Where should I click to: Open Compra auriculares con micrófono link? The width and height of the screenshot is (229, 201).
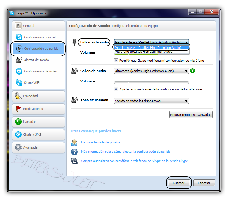click(134, 161)
